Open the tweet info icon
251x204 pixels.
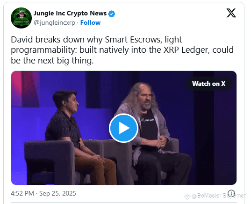tap(231, 193)
